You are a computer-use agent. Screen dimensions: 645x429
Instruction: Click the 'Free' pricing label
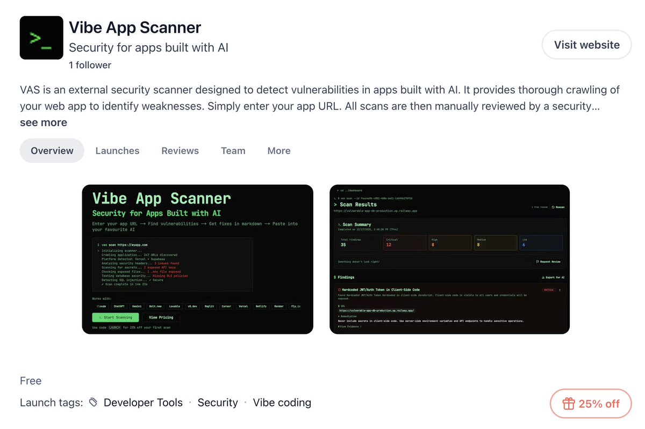31,381
